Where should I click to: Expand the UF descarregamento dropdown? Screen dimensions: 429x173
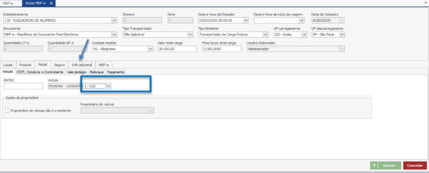point(342,34)
